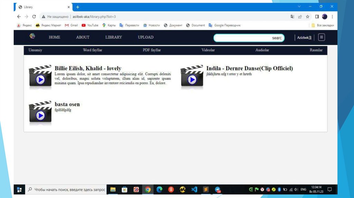Open the ABOUT page

[83, 37]
